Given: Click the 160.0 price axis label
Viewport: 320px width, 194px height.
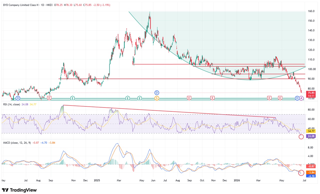Looking at the screenshot, I should point(312,11).
